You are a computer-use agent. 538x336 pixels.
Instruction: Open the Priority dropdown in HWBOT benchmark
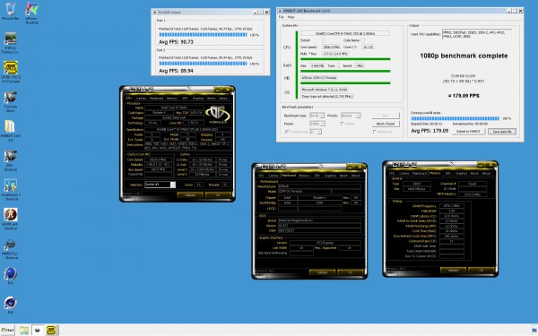coord(351,116)
